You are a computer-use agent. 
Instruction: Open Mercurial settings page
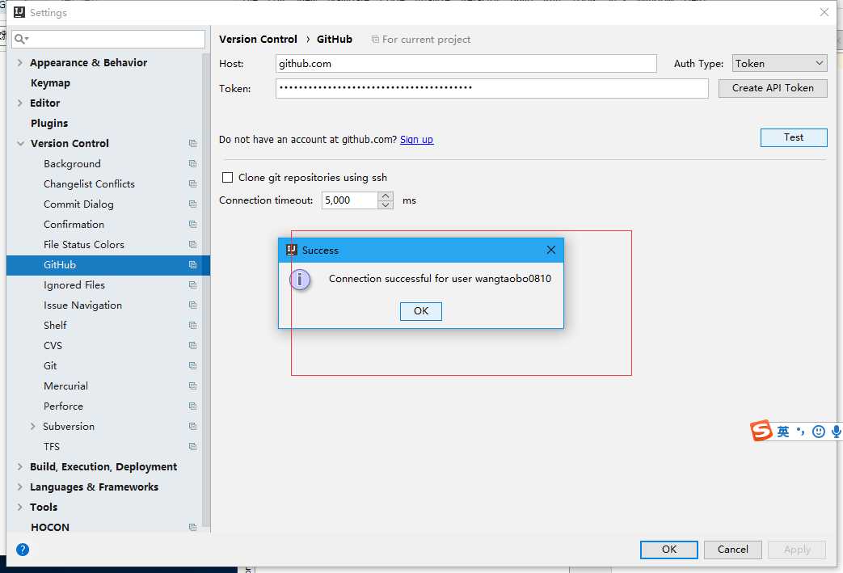click(65, 386)
